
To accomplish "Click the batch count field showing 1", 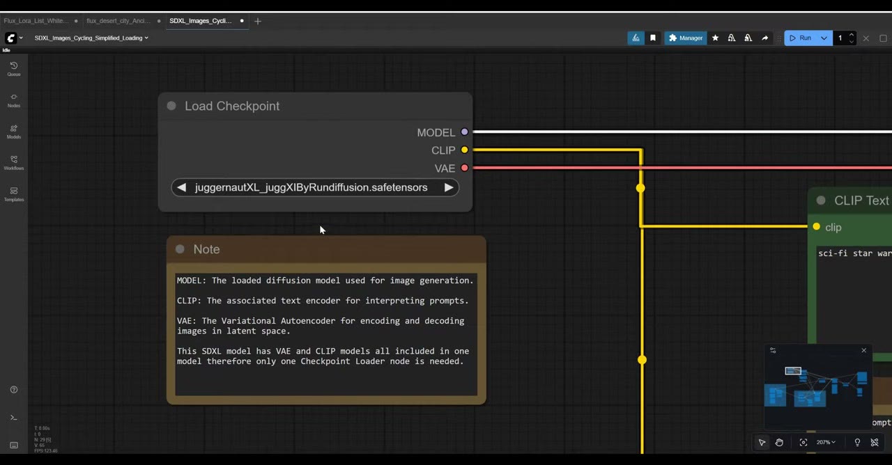I will 840,38.
